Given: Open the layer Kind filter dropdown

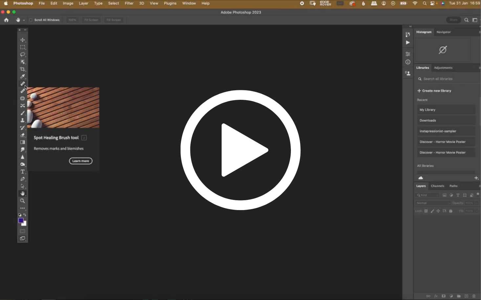Looking at the screenshot, I should tap(428, 195).
